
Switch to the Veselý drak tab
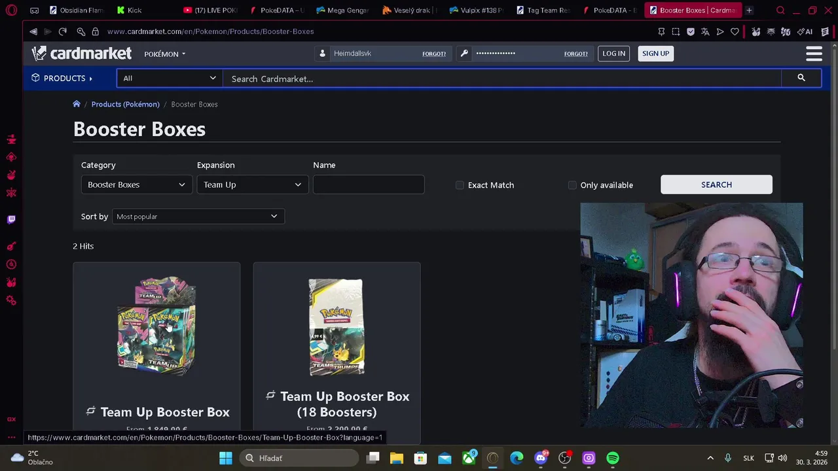click(x=410, y=10)
